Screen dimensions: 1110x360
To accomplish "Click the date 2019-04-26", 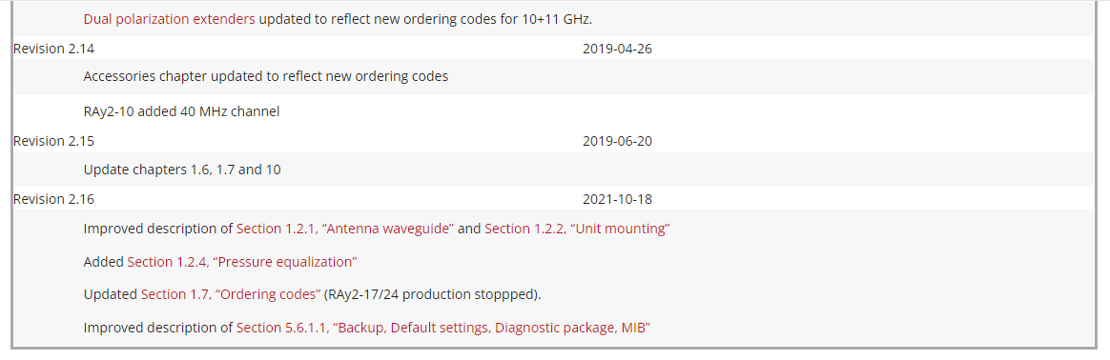I will pyautogui.click(x=617, y=49).
